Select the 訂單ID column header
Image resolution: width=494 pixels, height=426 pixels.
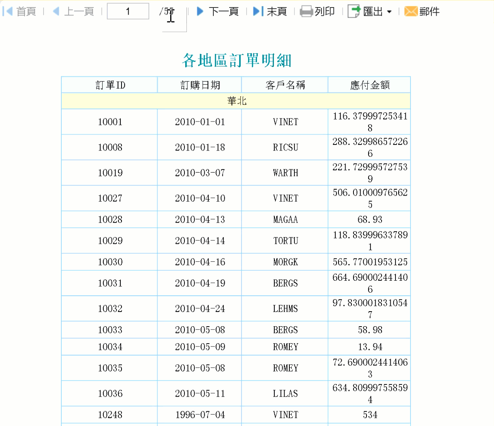click(110, 85)
